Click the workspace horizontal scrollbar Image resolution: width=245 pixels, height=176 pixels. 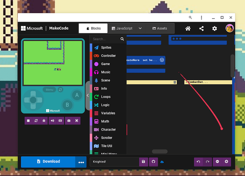(x=160, y=151)
